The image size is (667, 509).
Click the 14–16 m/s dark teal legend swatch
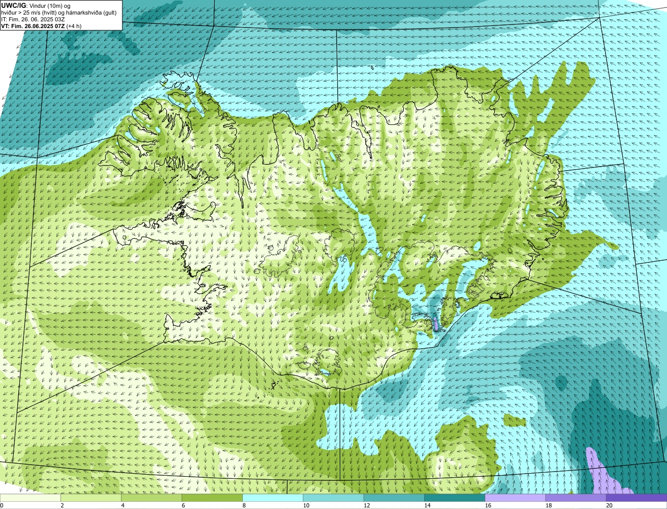tap(455, 498)
